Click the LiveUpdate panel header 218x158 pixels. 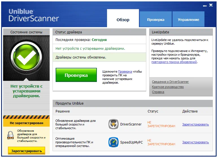tap(181, 32)
